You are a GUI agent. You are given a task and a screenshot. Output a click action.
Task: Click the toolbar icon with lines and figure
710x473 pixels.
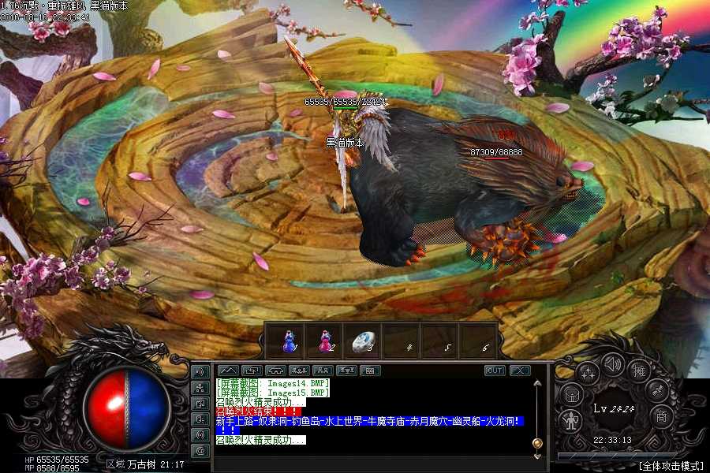pyautogui.click(x=346, y=371)
